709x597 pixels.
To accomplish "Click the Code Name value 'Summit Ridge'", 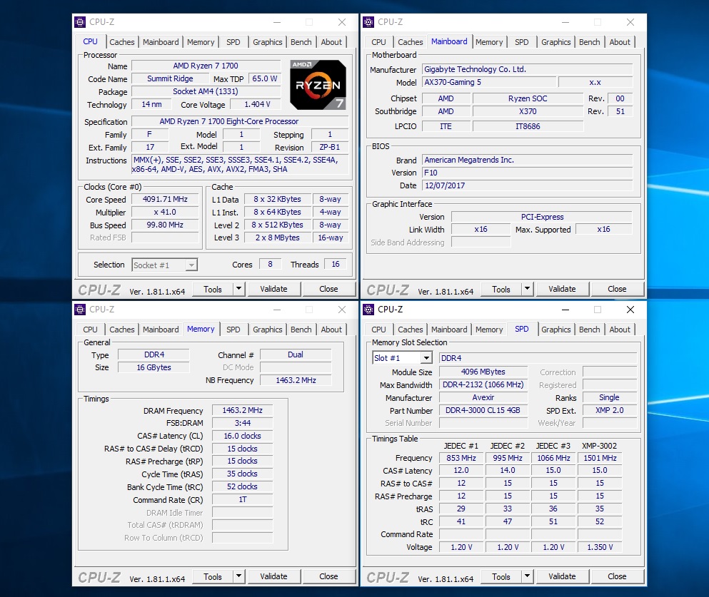I will coord(170,78).
